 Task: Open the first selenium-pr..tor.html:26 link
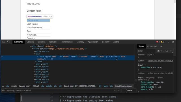160,61
